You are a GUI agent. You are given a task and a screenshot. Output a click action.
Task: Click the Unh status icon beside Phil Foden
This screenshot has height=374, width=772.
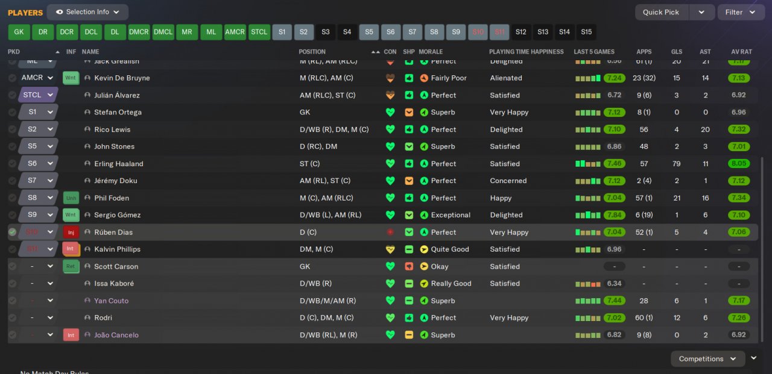[71, 198]
